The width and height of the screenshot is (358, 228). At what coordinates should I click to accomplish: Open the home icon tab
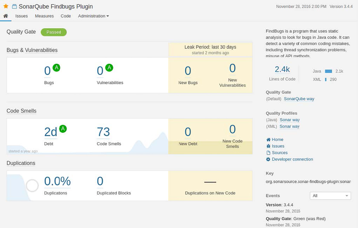click(x=6, y=16)
